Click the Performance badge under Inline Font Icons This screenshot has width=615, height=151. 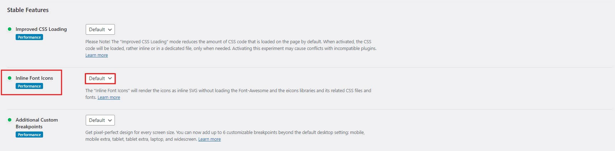click(x=29, y=86)
